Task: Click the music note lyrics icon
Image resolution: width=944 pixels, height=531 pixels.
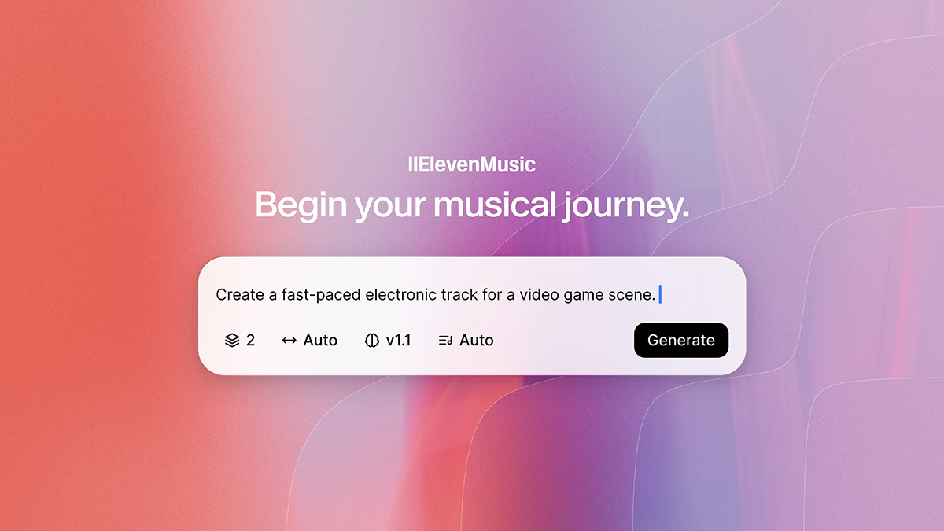Action: [445, 341]
